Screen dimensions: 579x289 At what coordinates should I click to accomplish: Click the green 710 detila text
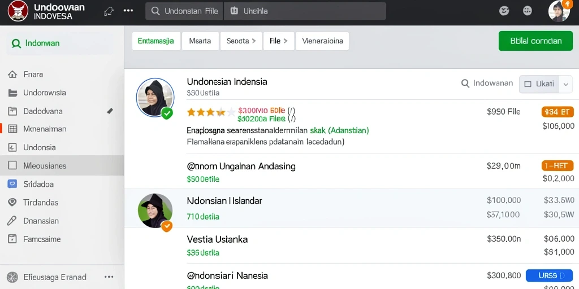203,217
